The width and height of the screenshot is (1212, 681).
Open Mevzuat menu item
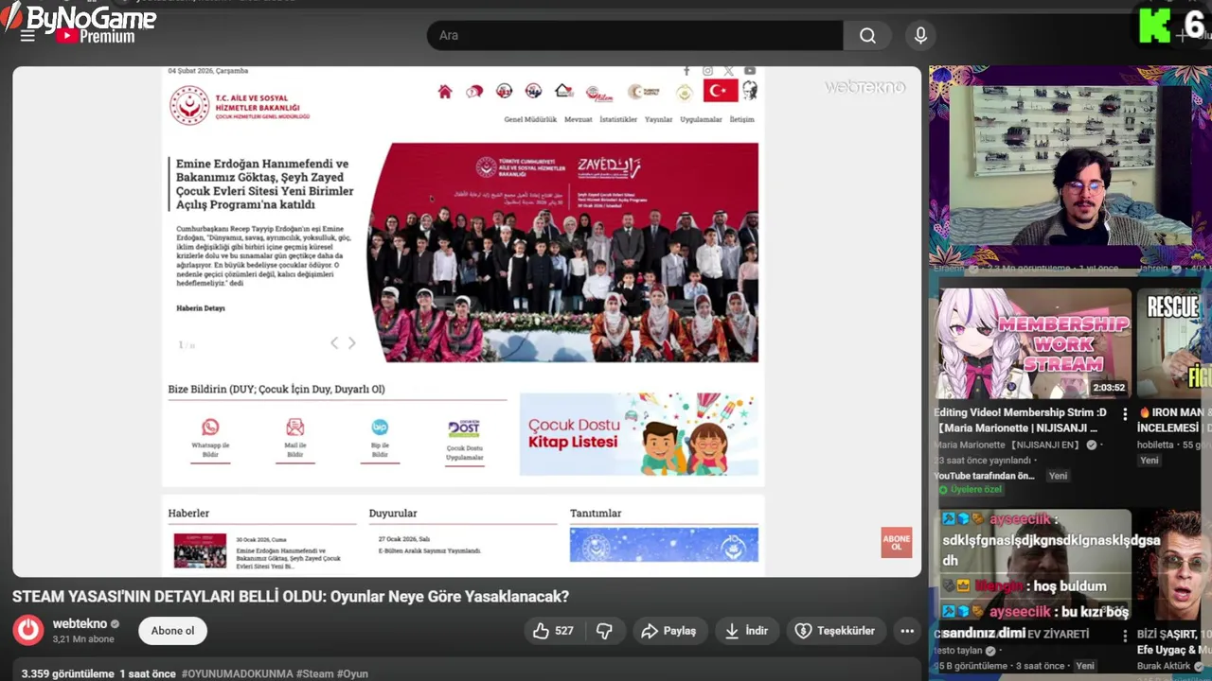[579, 120]
